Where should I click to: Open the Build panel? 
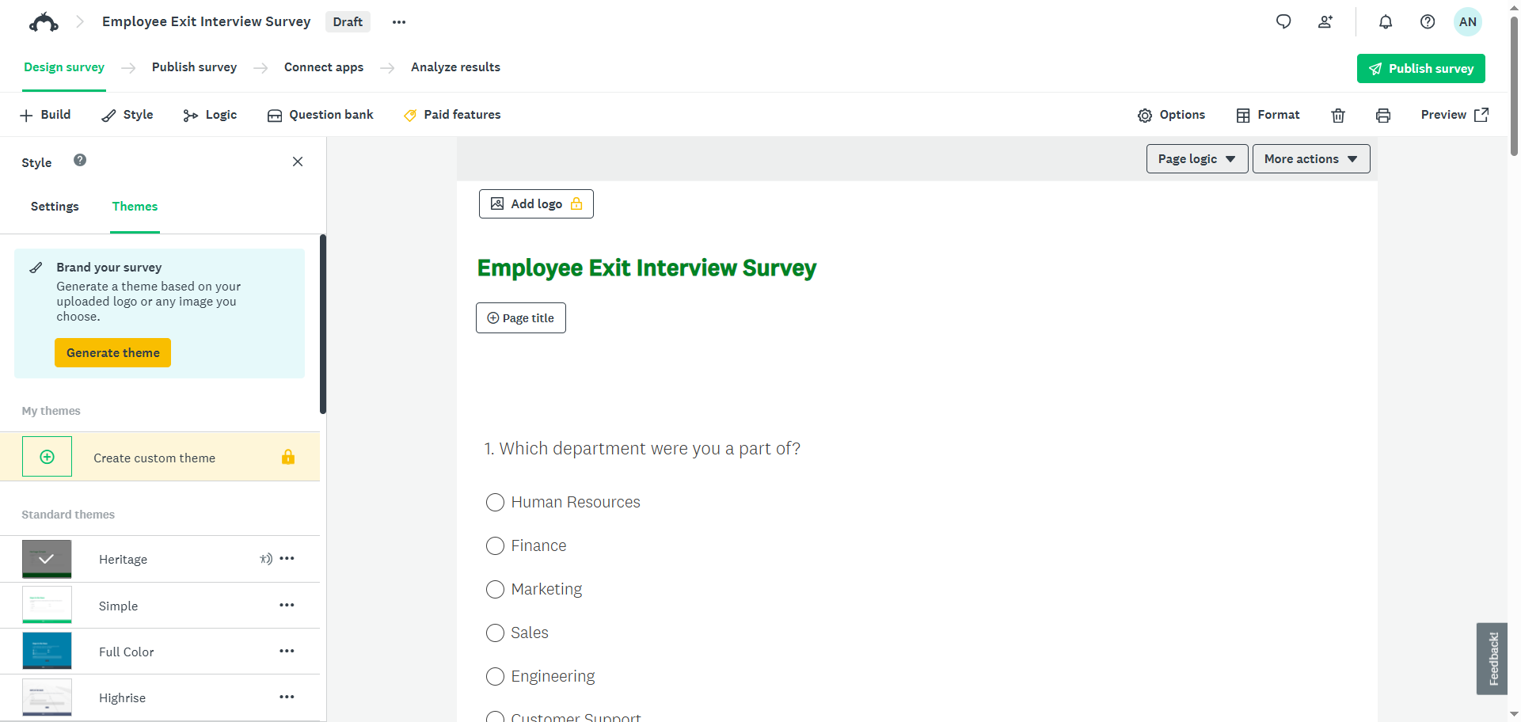(45, 115)
